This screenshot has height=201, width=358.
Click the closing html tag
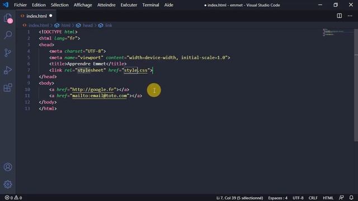pyautogui.click(x=48, y=109)
